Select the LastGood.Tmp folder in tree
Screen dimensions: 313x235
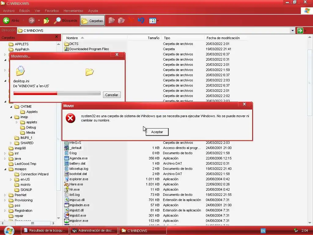pos(23,164)
